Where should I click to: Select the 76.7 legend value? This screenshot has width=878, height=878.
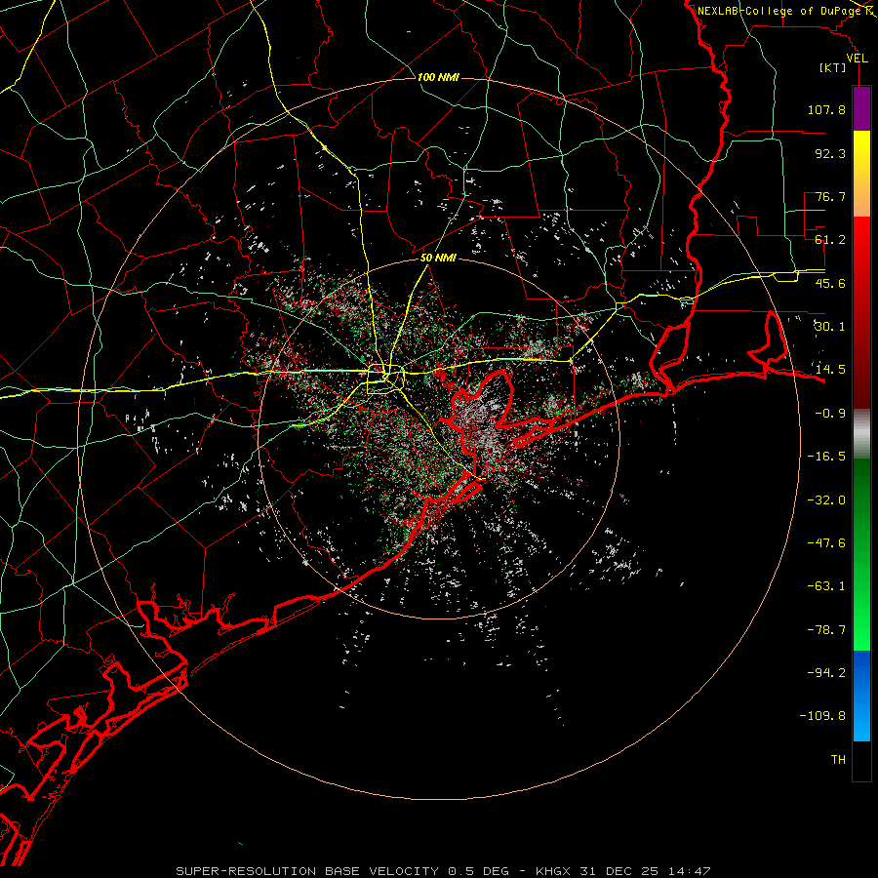pyautogui.click(x=830, y=196)
